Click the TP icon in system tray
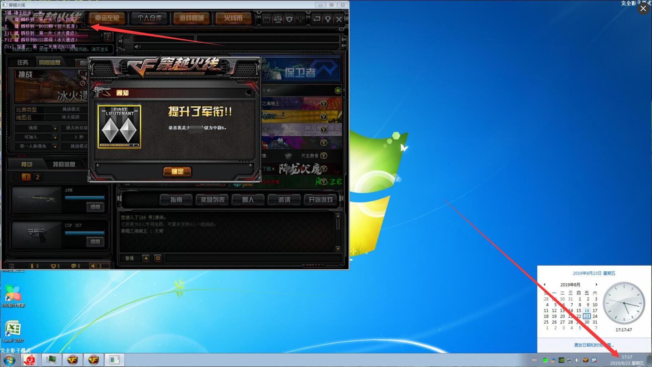Screen dimensions: 652x367 [594, 360]
